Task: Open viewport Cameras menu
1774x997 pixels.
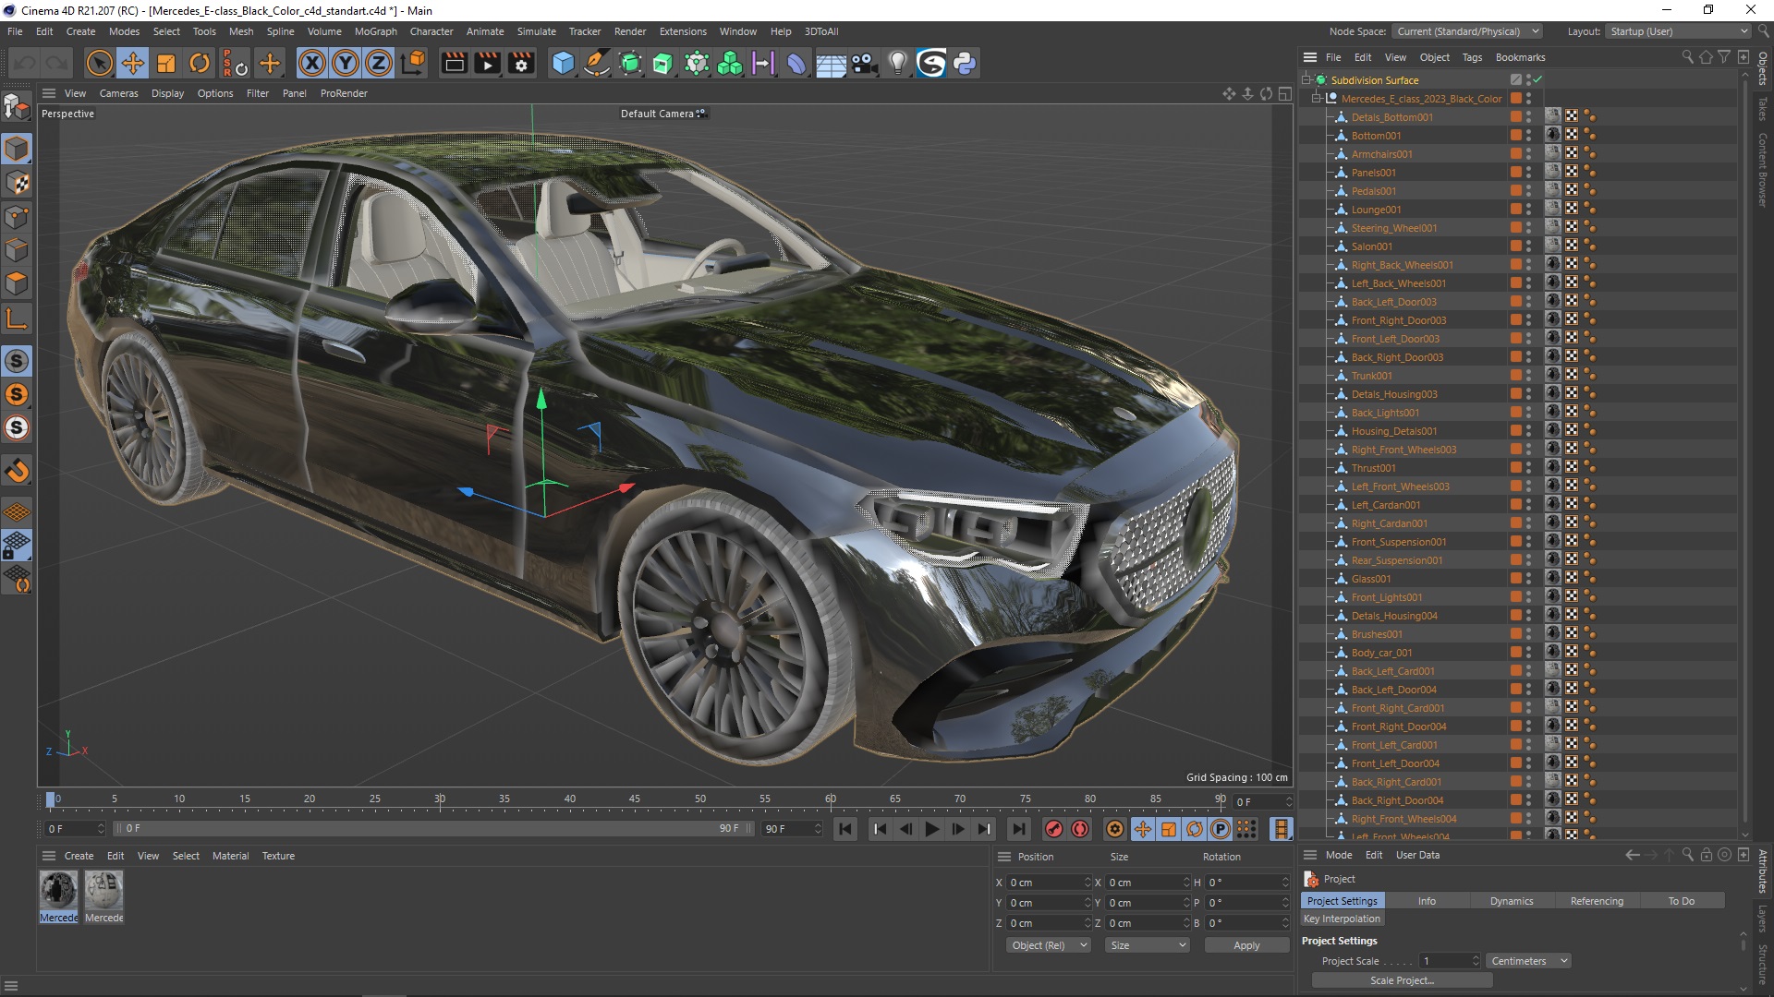Action: tap(118, 93)
